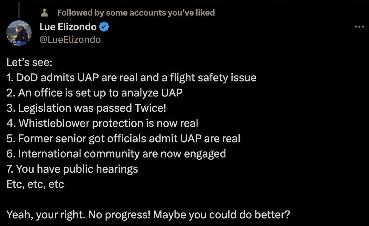Click the 'Etc, etc, etc' line
This screenshot has height=226, width=369.
[35, 184]
